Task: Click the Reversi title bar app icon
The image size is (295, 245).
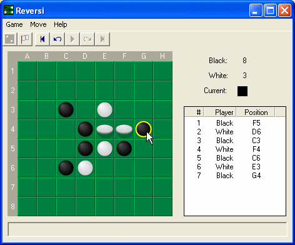Action: [x=9, y=11]
